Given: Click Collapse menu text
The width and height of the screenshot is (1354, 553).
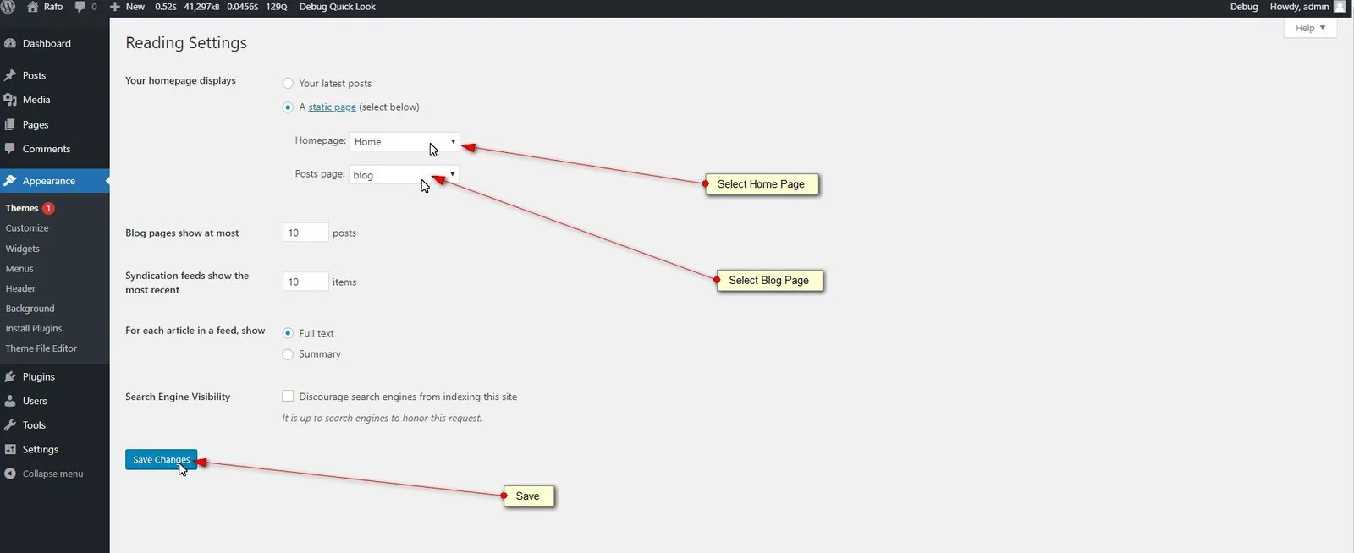Looking at the screenshot, I should tap(52, 474).
